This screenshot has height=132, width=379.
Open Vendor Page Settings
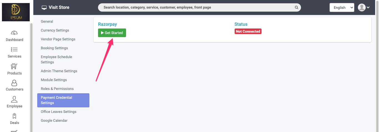pyautogui.click(x=58, y=39)
